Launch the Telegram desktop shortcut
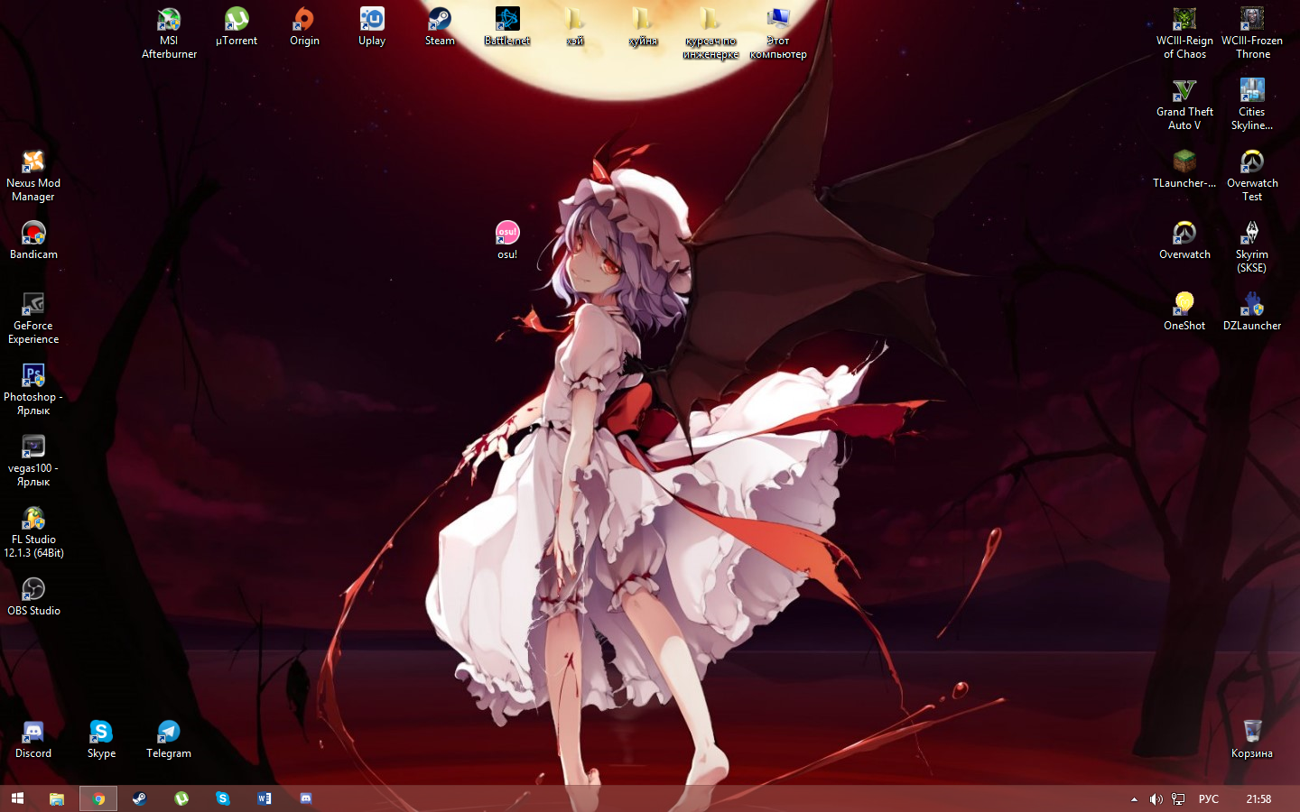Screen dimensions: 1300x812 169,739
